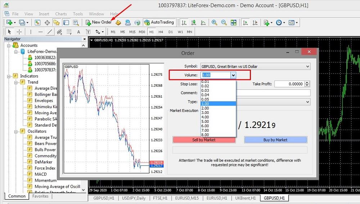Switch timeframe to M1
Image resolution: width=360 pixels, height=204 pixels.
tap(113, 32)
